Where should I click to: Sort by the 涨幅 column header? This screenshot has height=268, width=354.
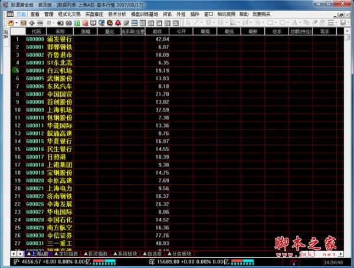click(86, 31)
